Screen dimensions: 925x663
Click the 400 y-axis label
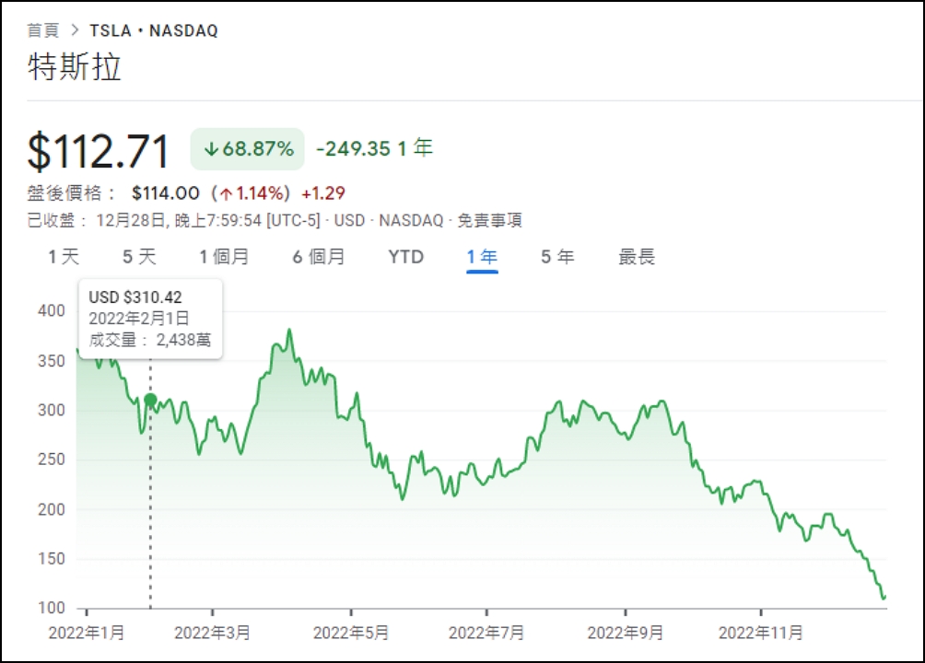[52, 311]
